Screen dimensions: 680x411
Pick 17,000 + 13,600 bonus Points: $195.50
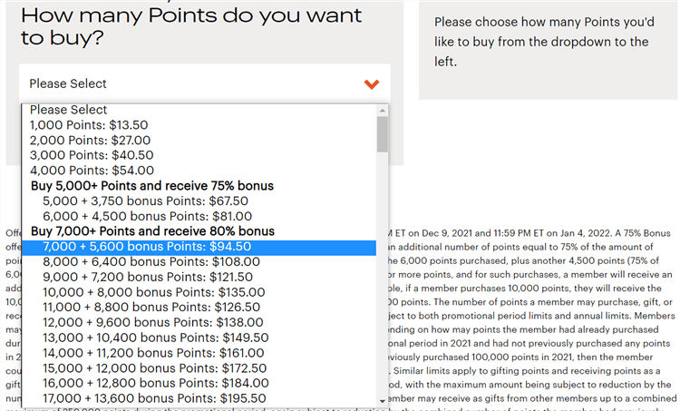tap(155, 398)
